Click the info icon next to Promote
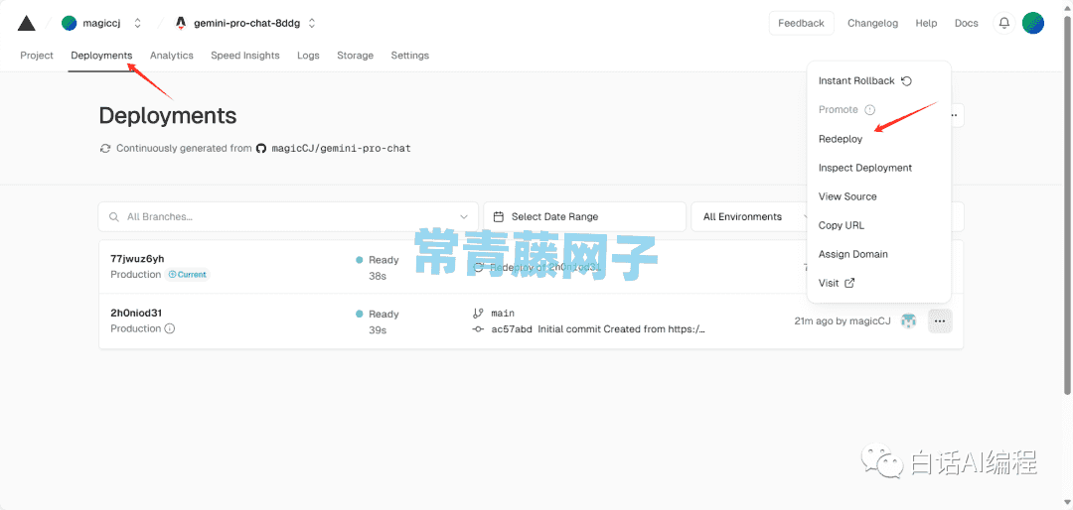 869,109
